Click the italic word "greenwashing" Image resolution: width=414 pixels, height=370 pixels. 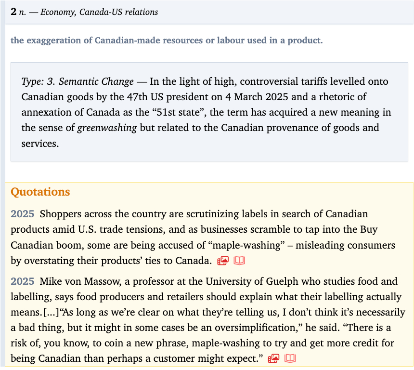[106, 128]
